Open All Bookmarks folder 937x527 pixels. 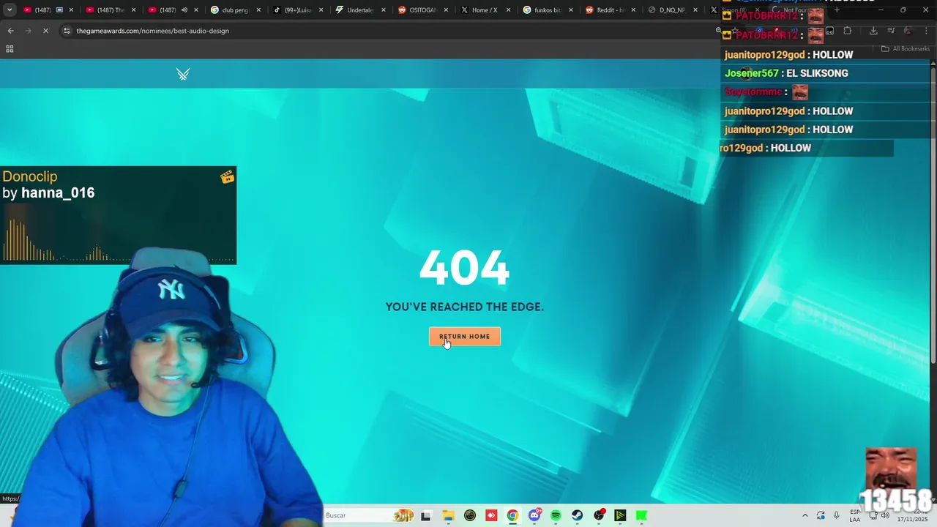(906, 49)
